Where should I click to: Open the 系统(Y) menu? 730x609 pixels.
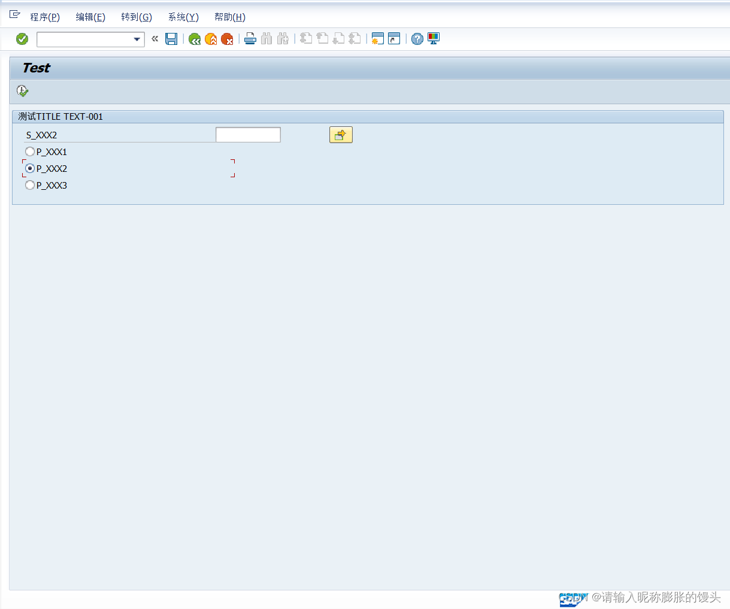[x=183, y=17]
